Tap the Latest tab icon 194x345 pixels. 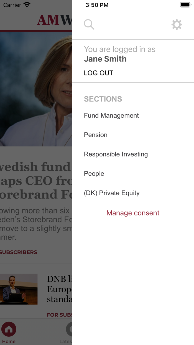[x=69, y=329]
